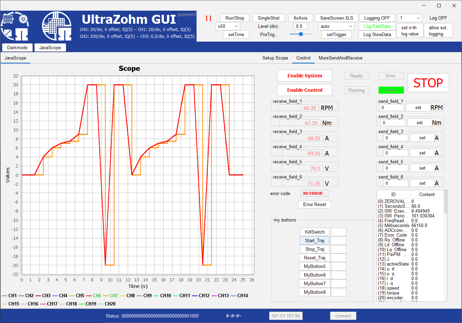Click the ID column header

393,194
